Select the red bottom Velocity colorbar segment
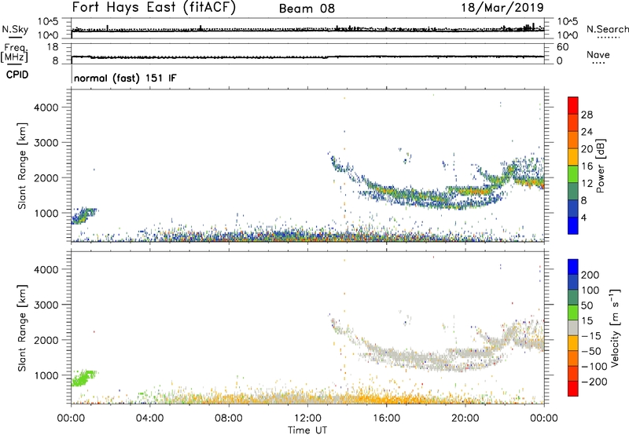 pyautogui.click(x=572, y=392)
